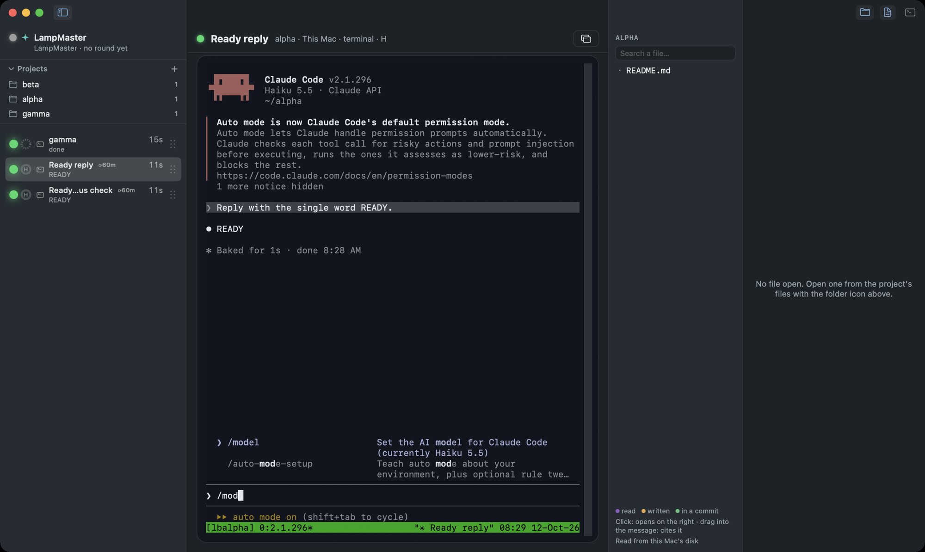Click the orange 'written' legend item
The image size is (925, 552).
coord(655,511)
